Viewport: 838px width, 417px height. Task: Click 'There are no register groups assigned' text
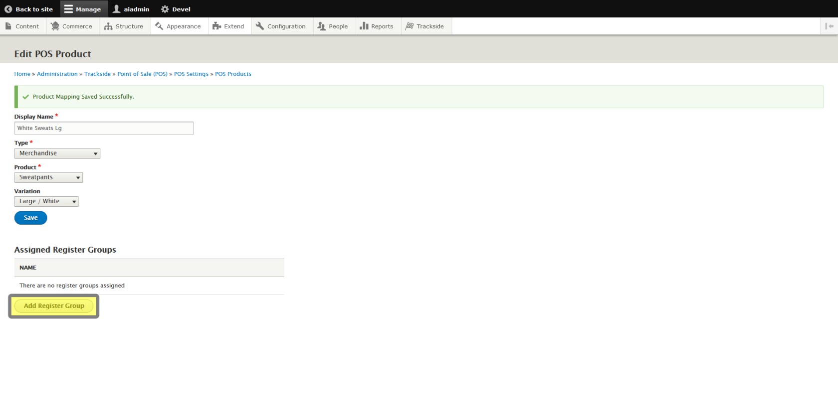(x=72, y=285)
